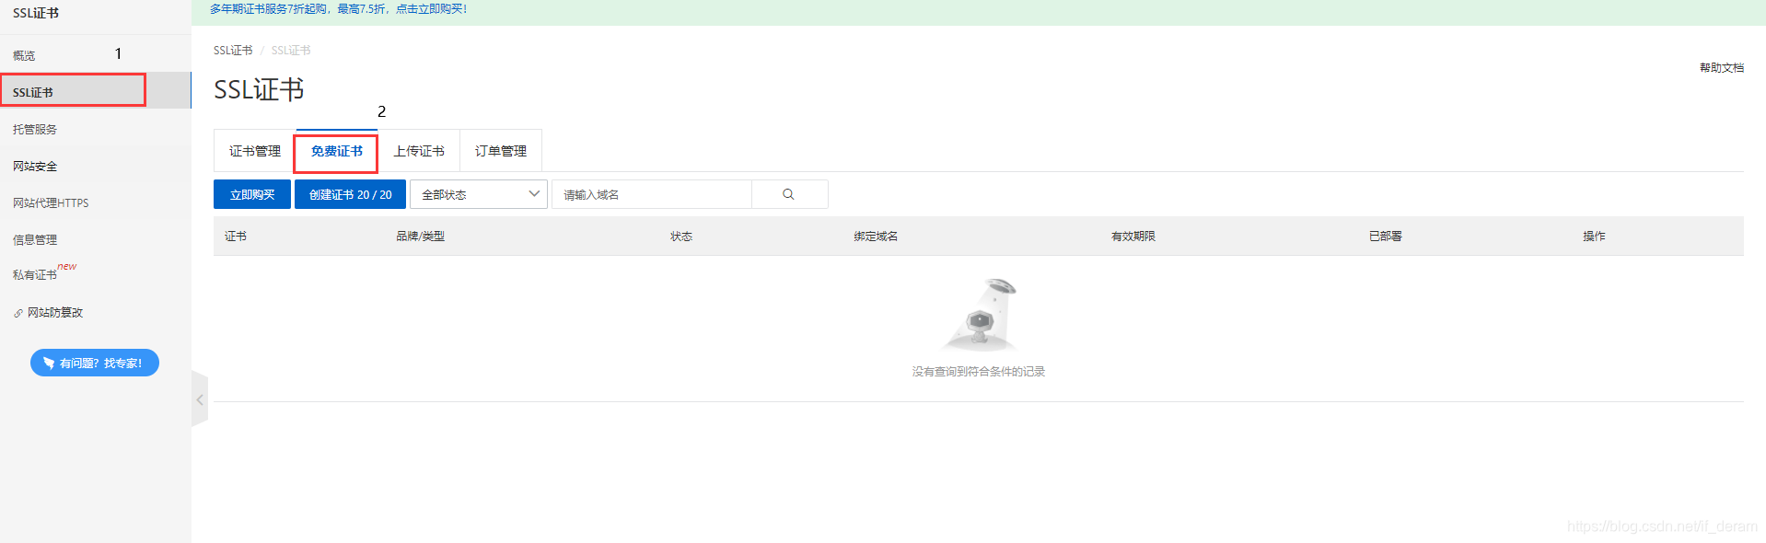Click the 没有查询到符合条件的记录 message
1766x543 pixels.
pos(979,372)
